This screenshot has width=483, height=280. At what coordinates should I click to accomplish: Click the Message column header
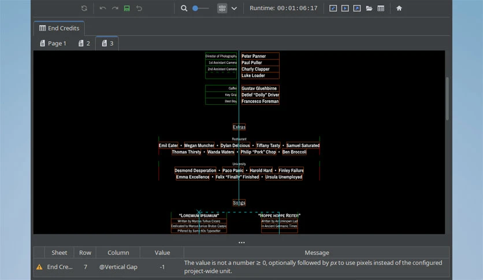317,253
